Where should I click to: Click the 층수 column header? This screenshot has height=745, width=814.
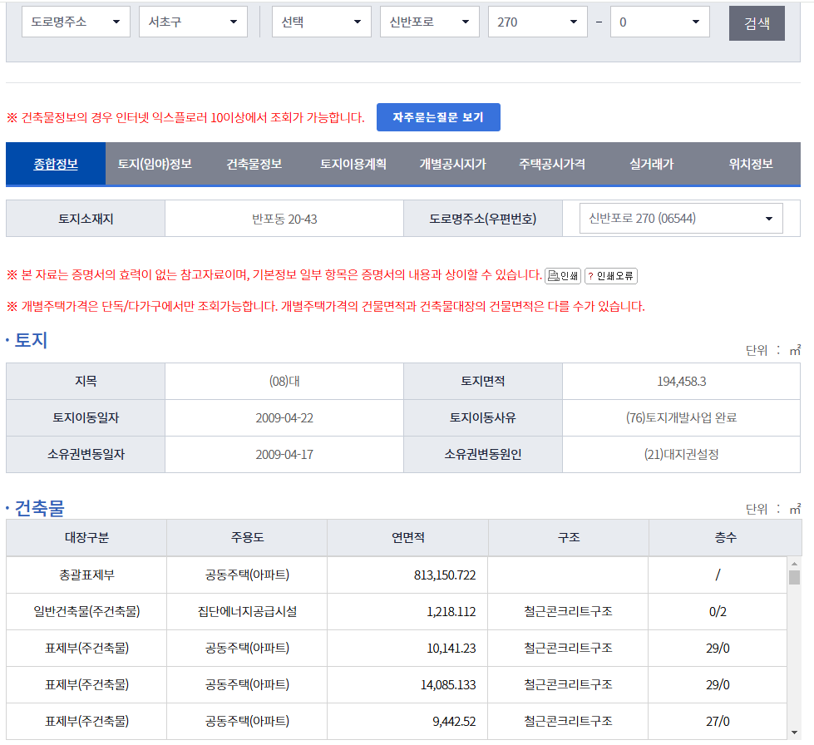[725, 538]
